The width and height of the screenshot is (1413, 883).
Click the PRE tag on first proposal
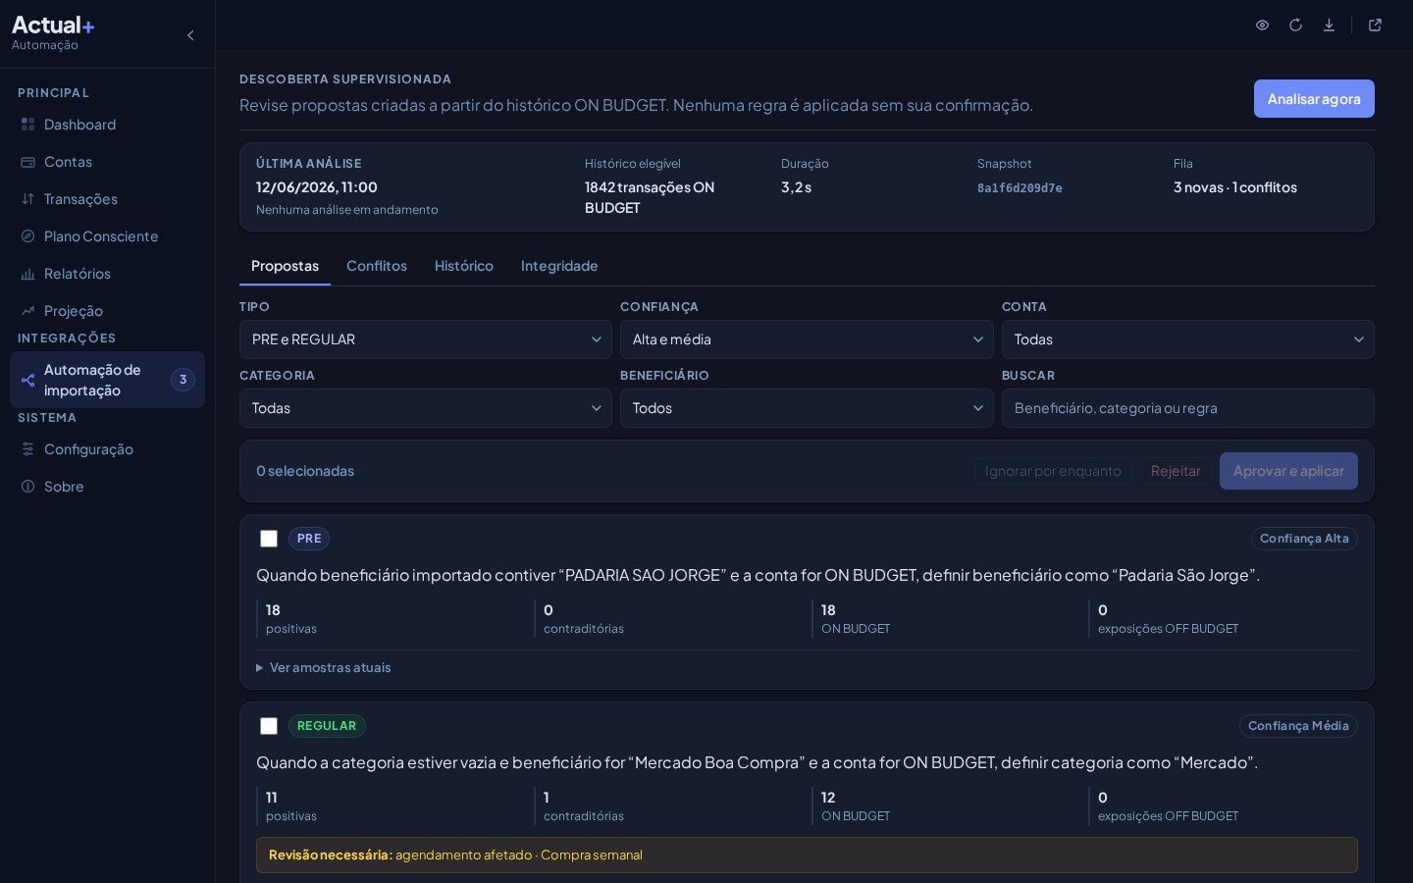pos(309,539)
